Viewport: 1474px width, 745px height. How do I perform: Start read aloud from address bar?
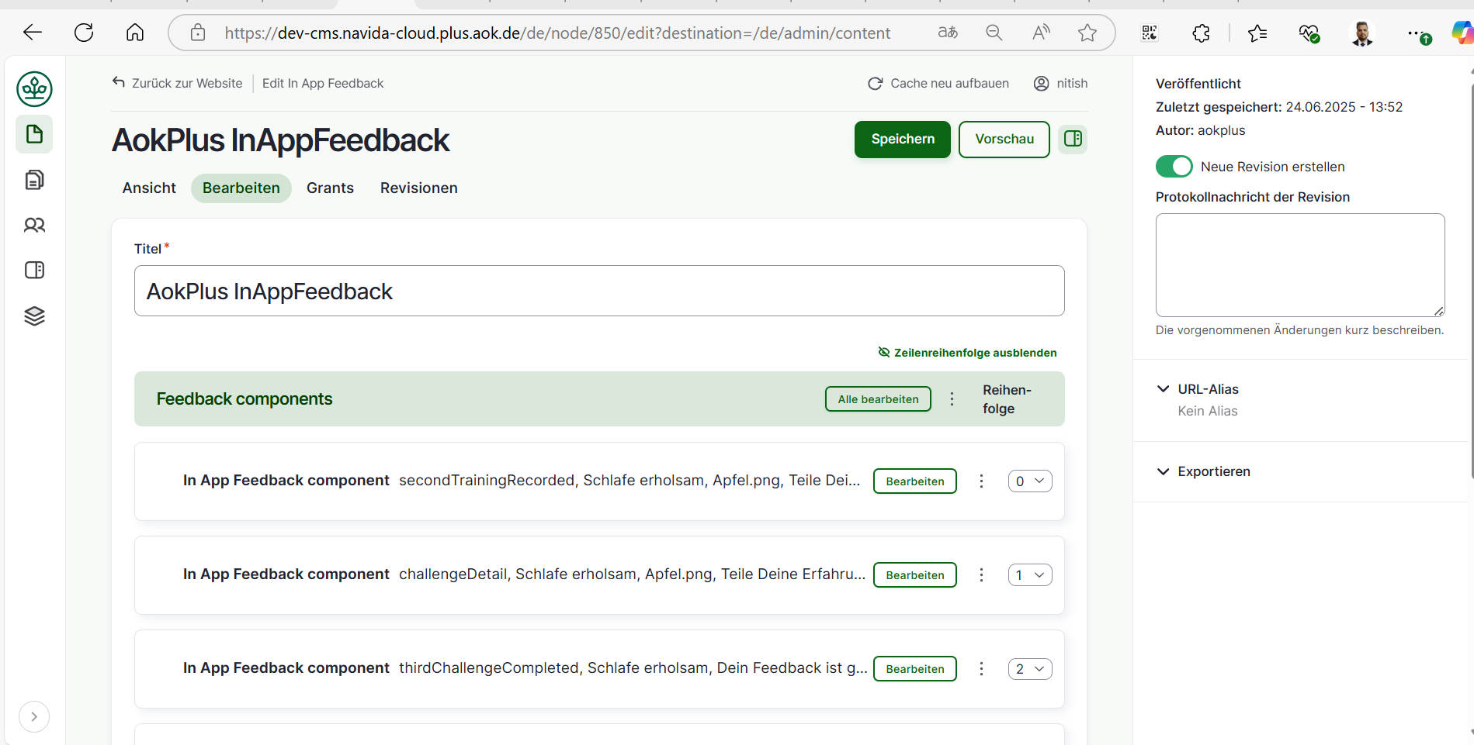tap(1041, 33)
